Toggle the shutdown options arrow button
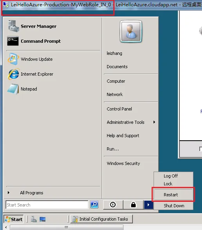This screenshot has height=230, width=202. (148, 205)
